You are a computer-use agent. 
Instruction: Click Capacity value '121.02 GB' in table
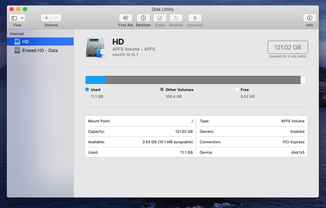(184, 131)
